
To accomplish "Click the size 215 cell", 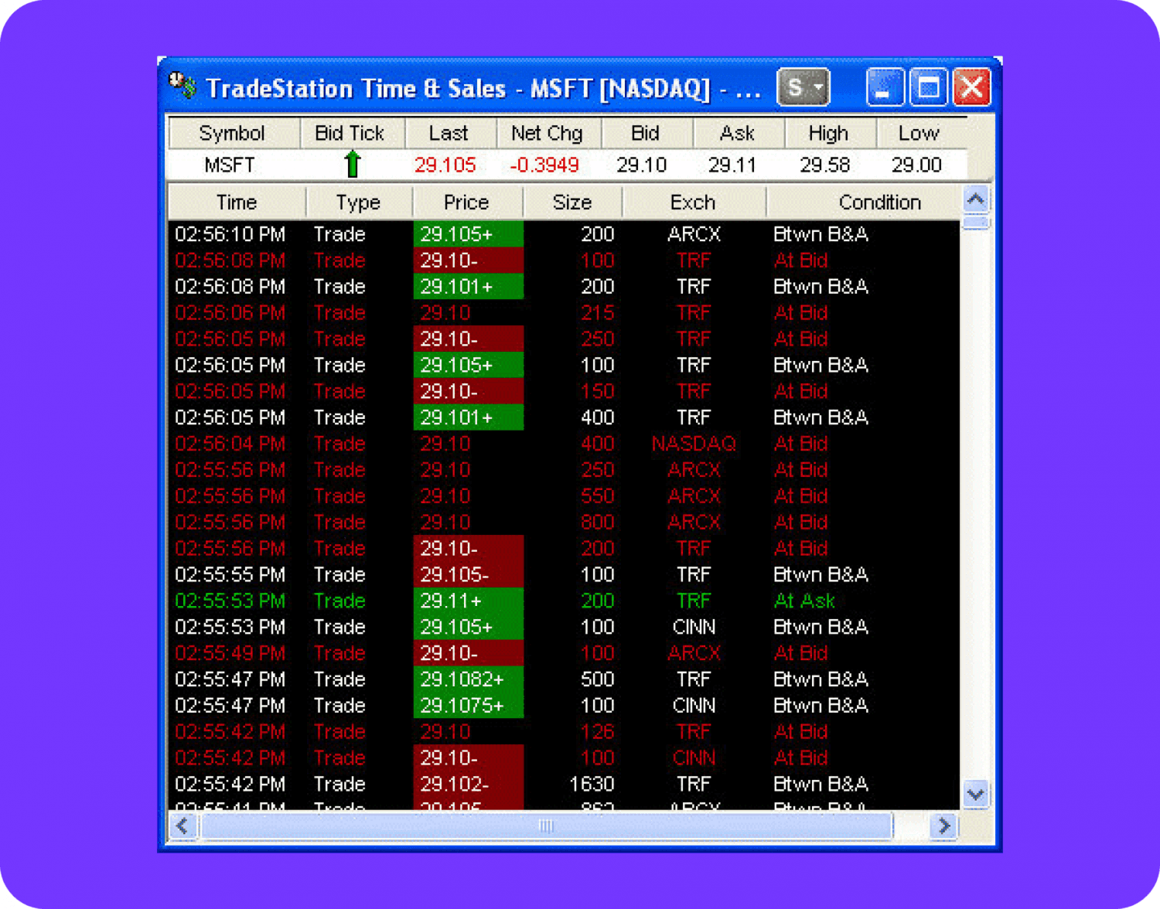I will [598, 313].
